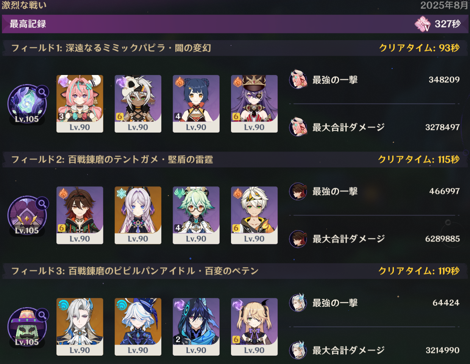
Task: Select blue-haired pyro character in Field 1
Action: (196, 103)
